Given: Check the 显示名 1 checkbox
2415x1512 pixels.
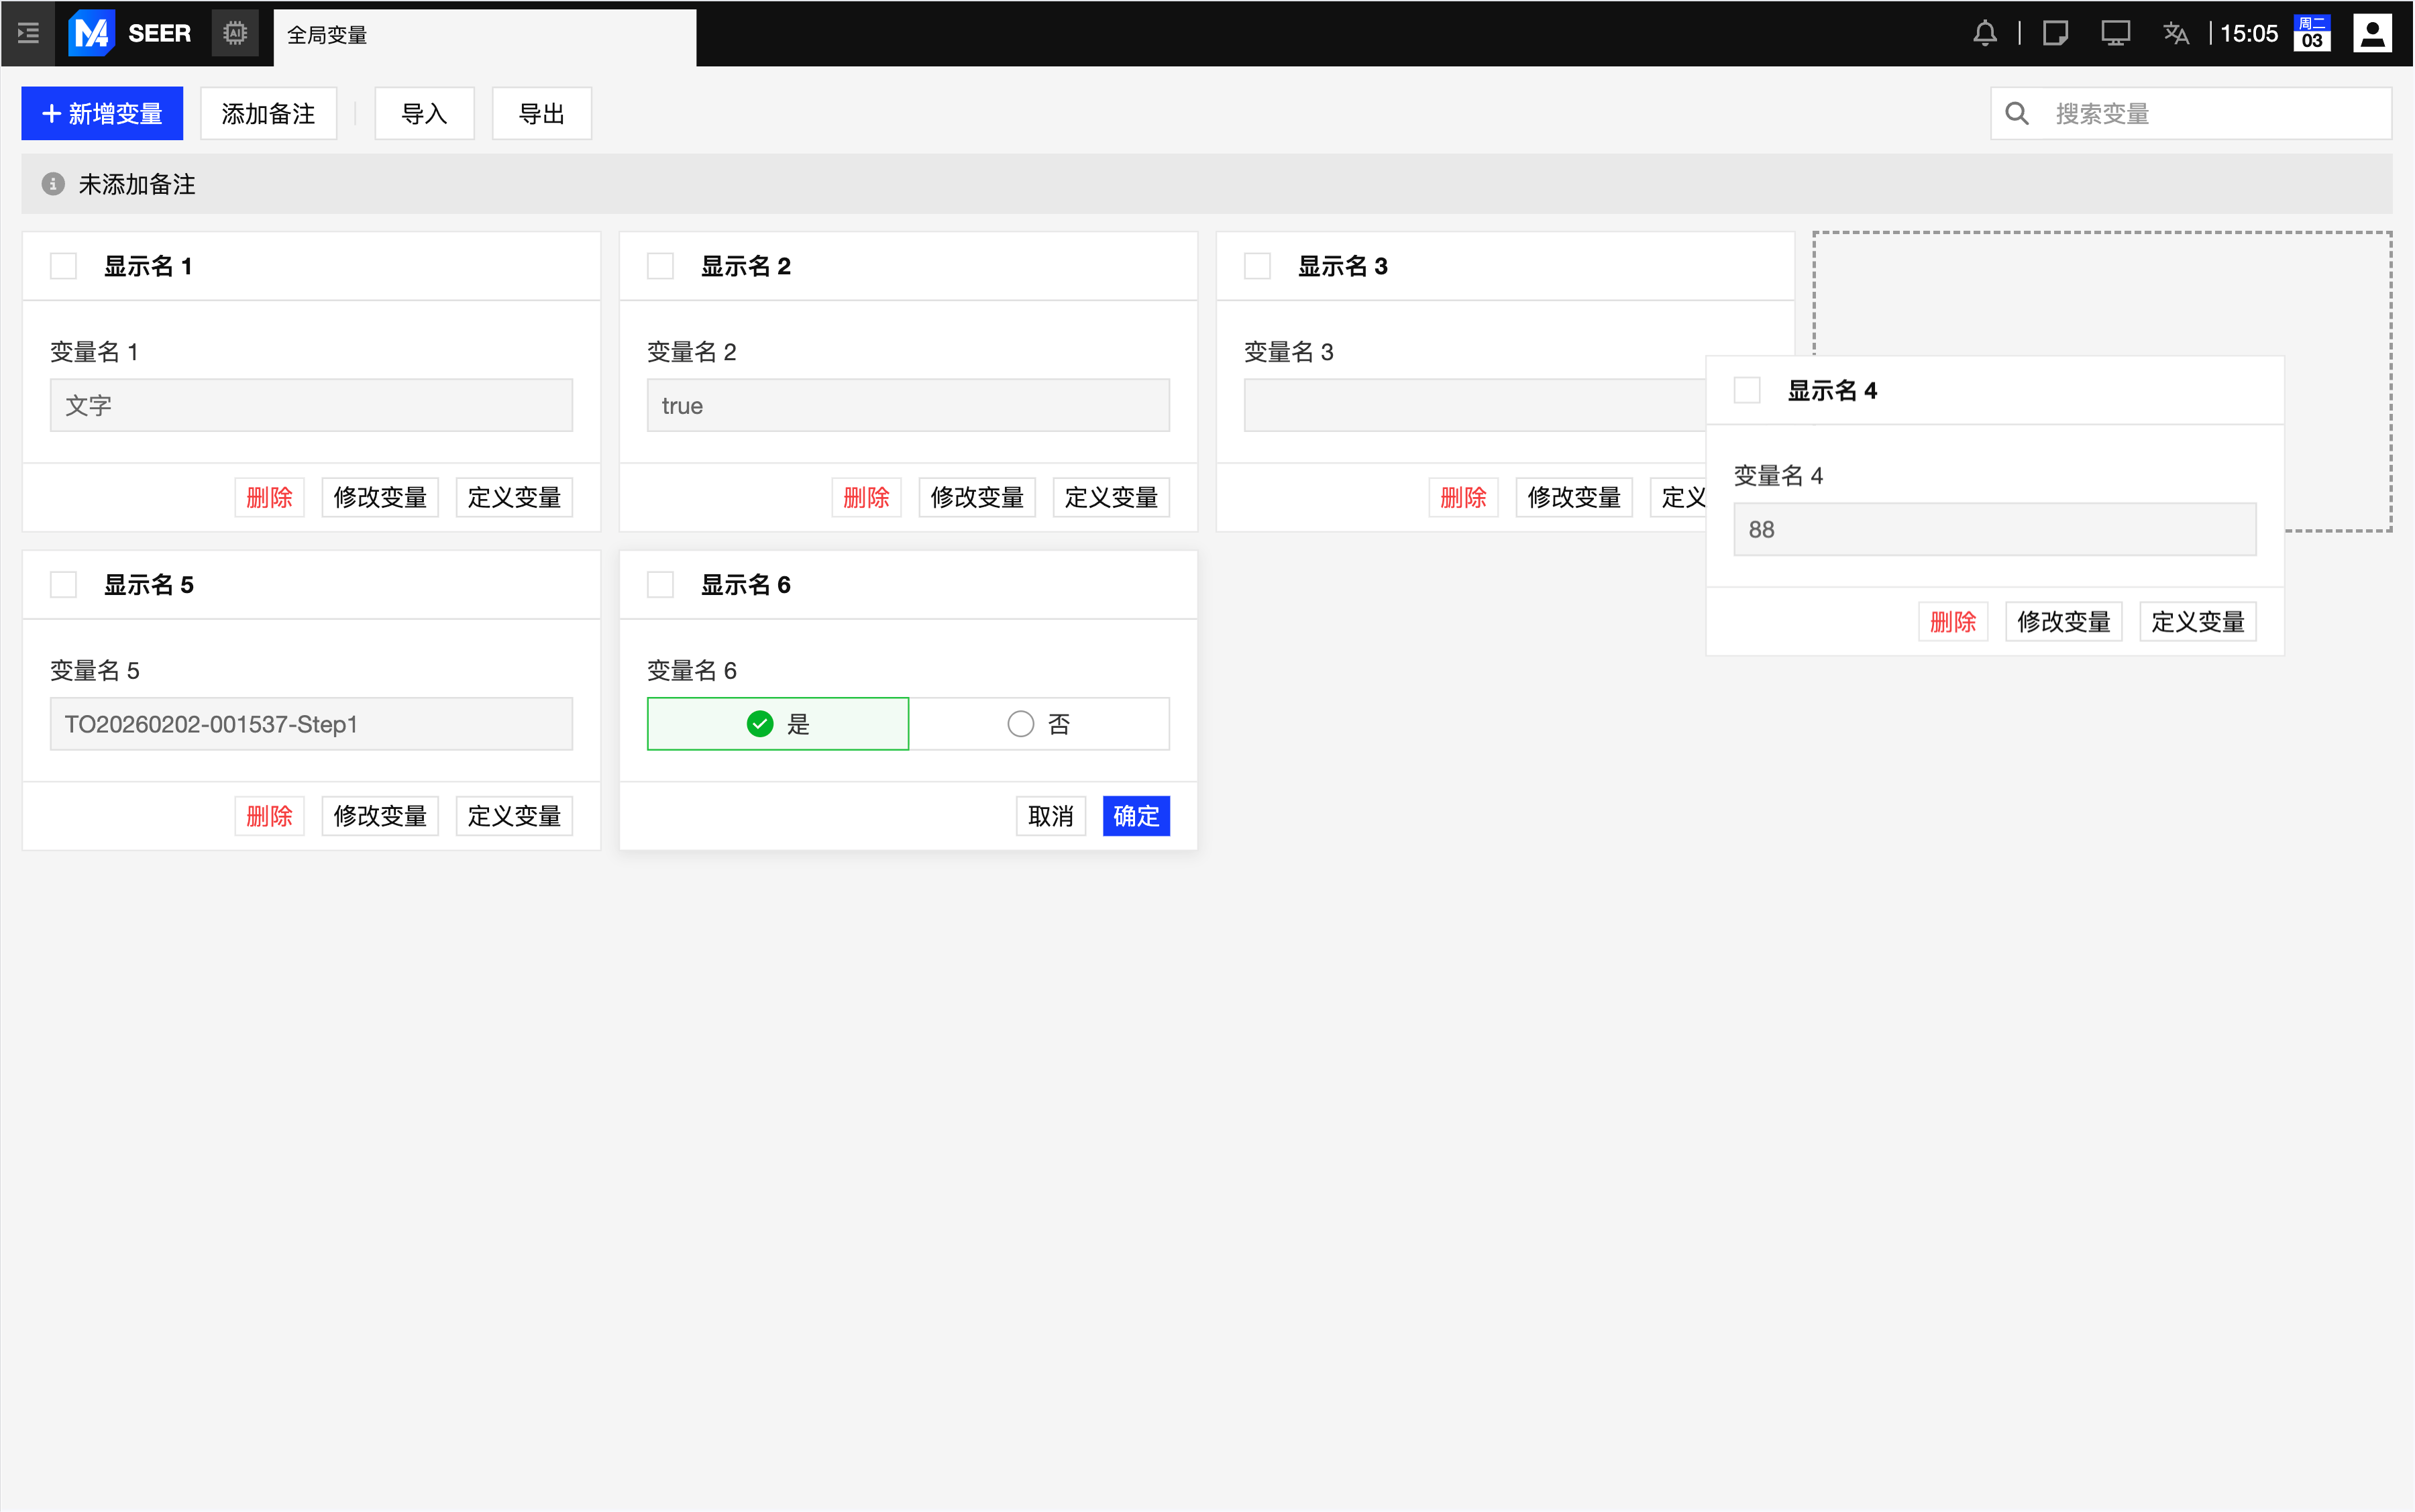Looking at the screenshot, I should (x=64, y=266).
